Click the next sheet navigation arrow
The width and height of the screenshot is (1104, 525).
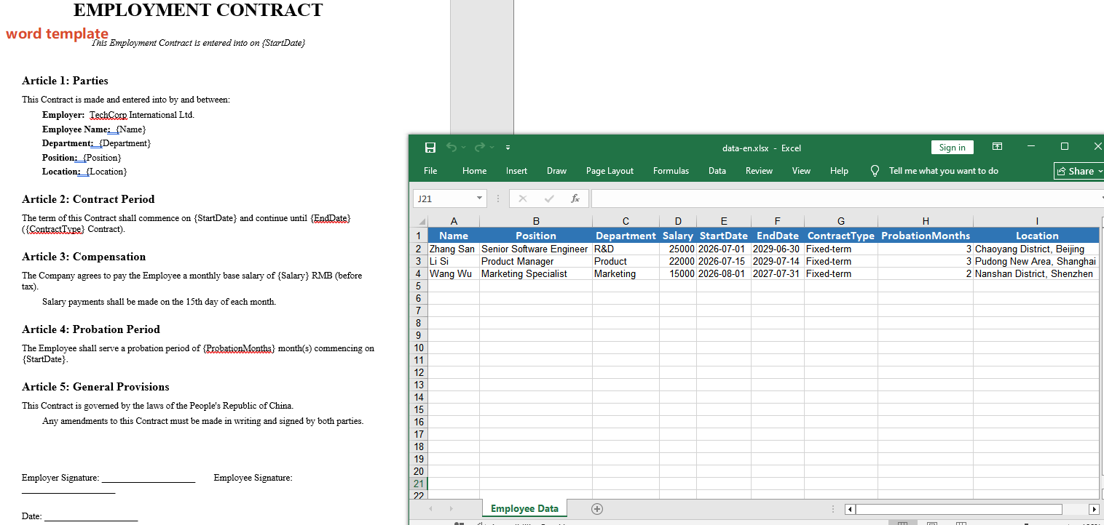tap(451, 508)
